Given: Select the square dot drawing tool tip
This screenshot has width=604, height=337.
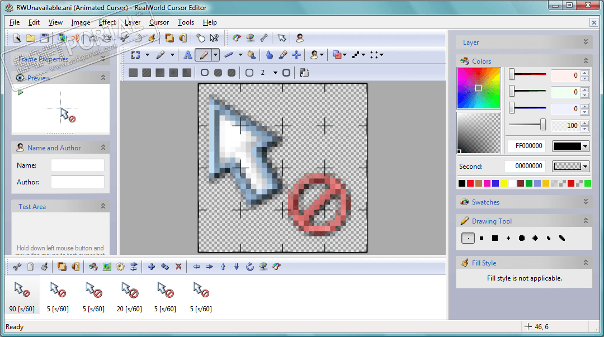Looking at the screenshot, I should [x=482, y=239].
